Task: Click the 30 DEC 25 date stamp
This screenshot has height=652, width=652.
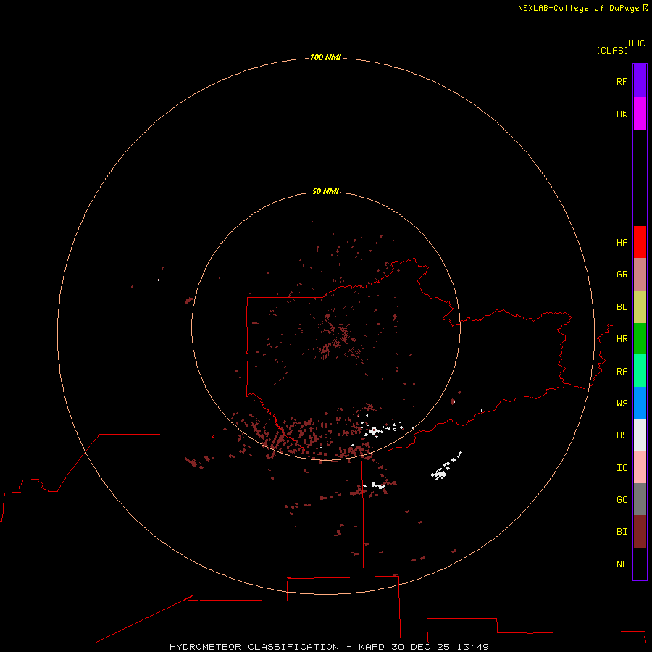Action: (x=420, y=647)
